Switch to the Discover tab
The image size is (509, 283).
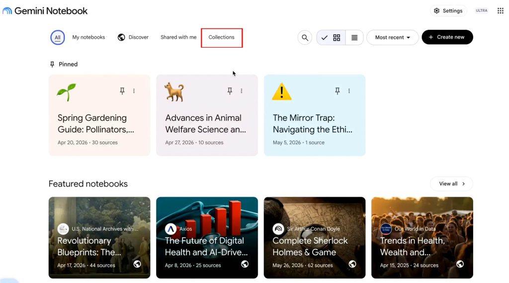point(133,37)
